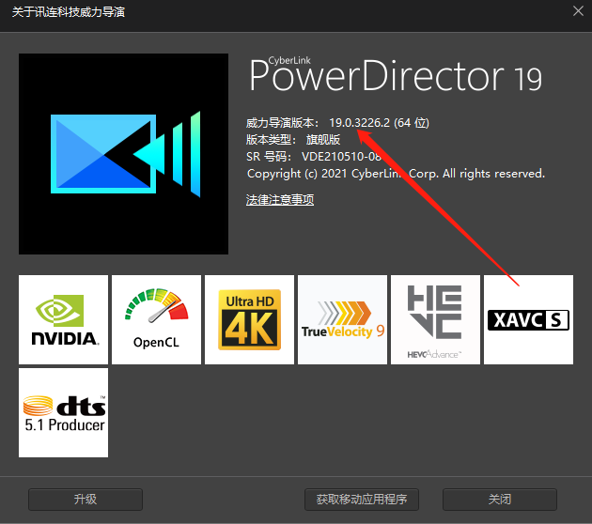The image size is (592, 524).
Task: Click the 关闭 button
Action: click(x=500, y=500)
